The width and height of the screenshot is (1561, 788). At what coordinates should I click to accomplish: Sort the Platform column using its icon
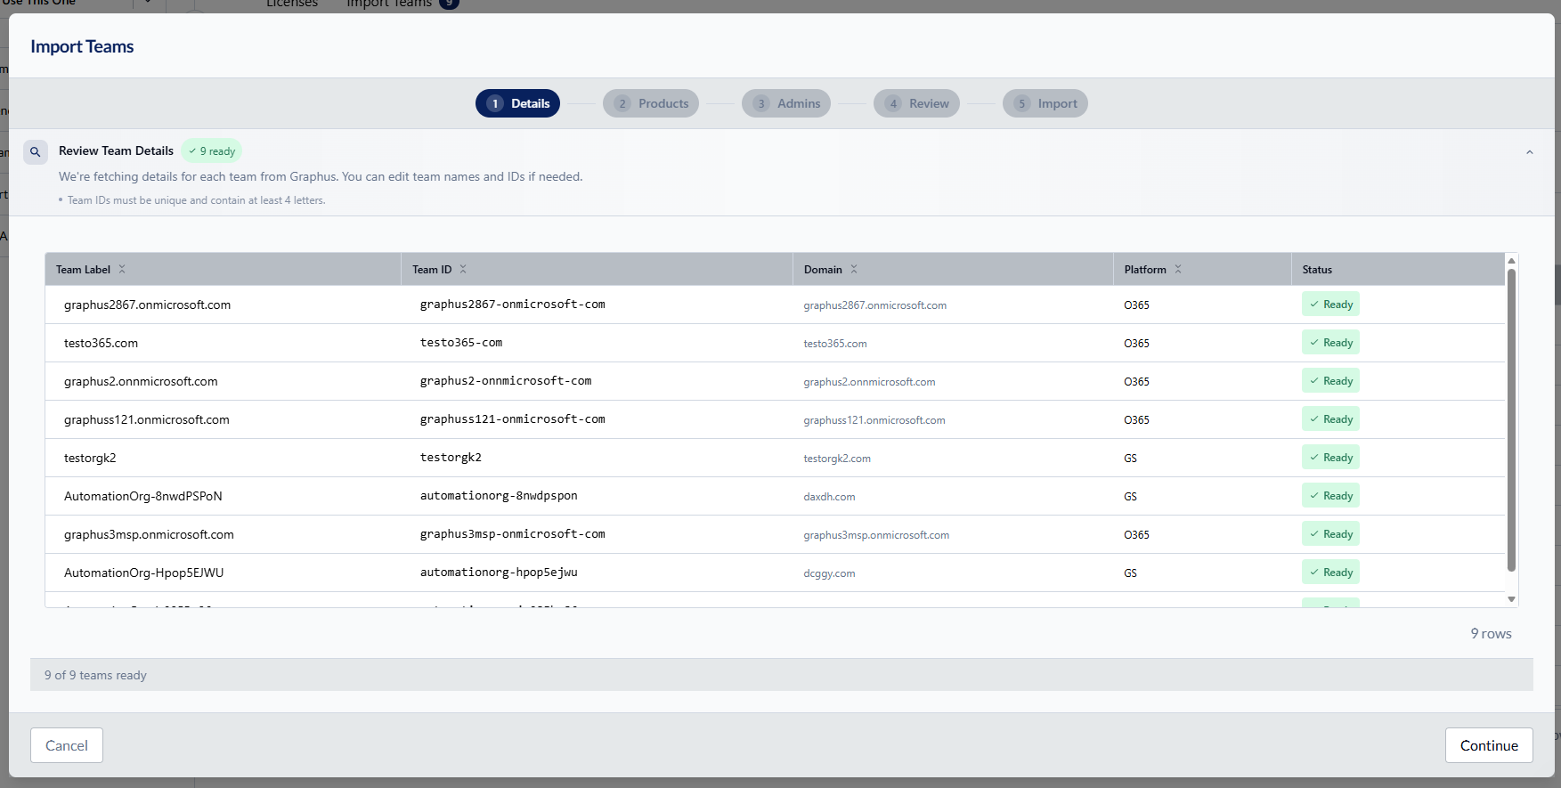click(x=1178, y=269)
